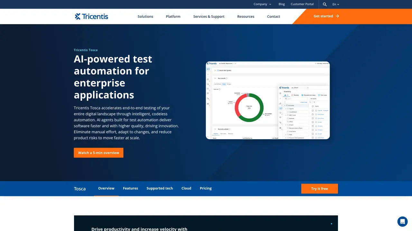The height and width of the screenshot is (231, 412).
Task: Open the Services & Support menu
Action: tap(209, 16)
